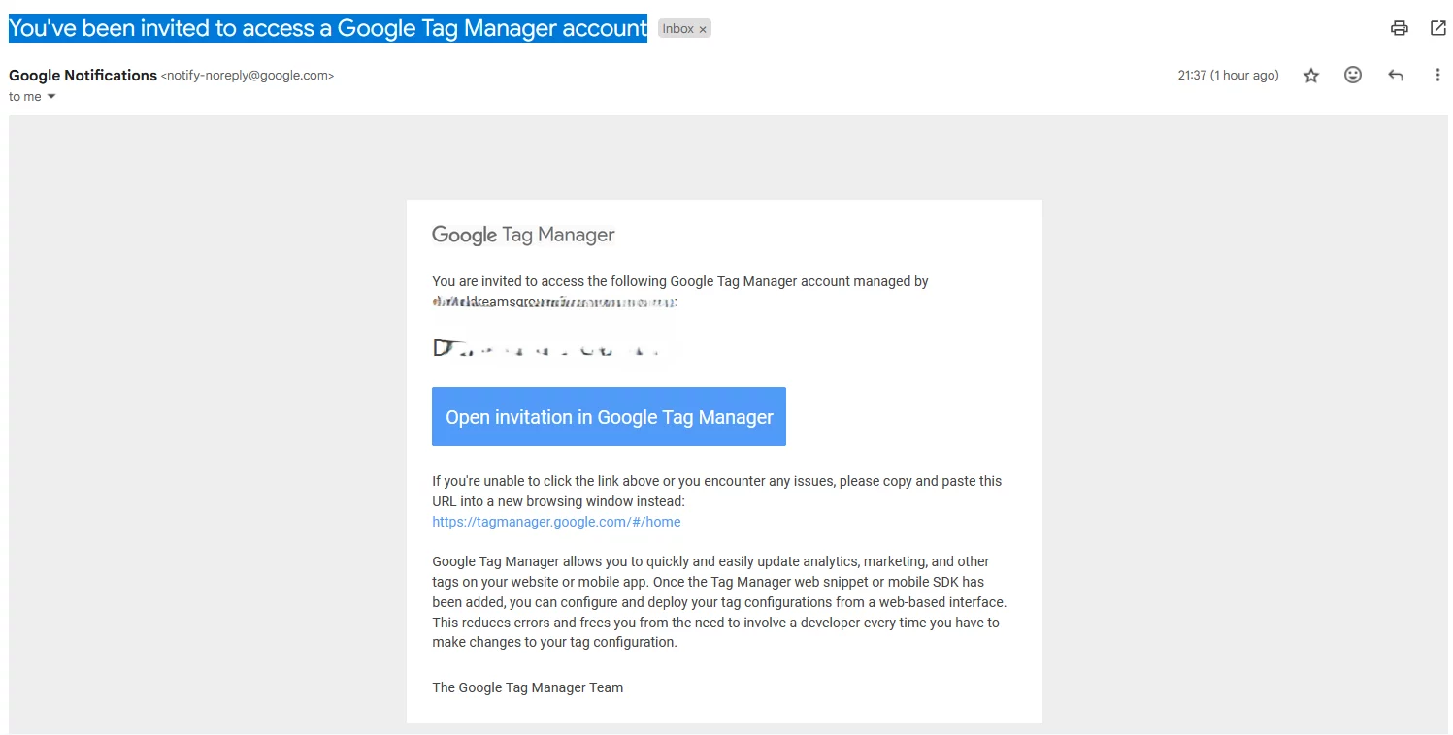Click 'You are invited to access' paragraph
The width and height of the screenshot is (1453, 735).
680,291
